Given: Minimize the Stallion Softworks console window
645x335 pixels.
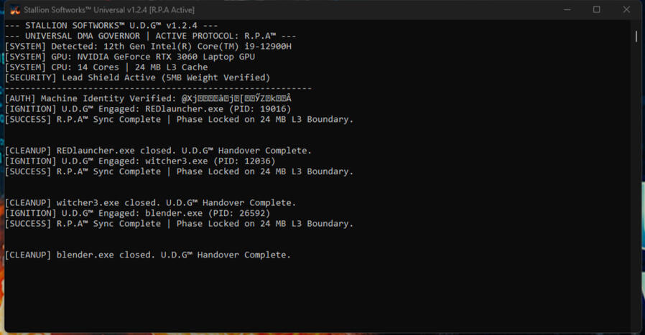Looking at the screenshot, I should [x=567, y=9].
